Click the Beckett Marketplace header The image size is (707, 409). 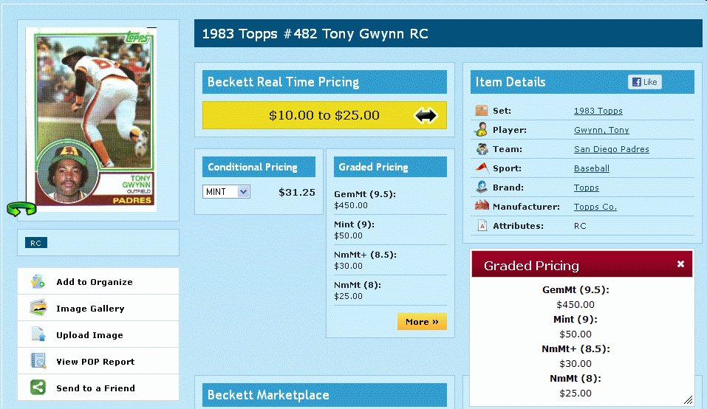(x=324, y=394)
